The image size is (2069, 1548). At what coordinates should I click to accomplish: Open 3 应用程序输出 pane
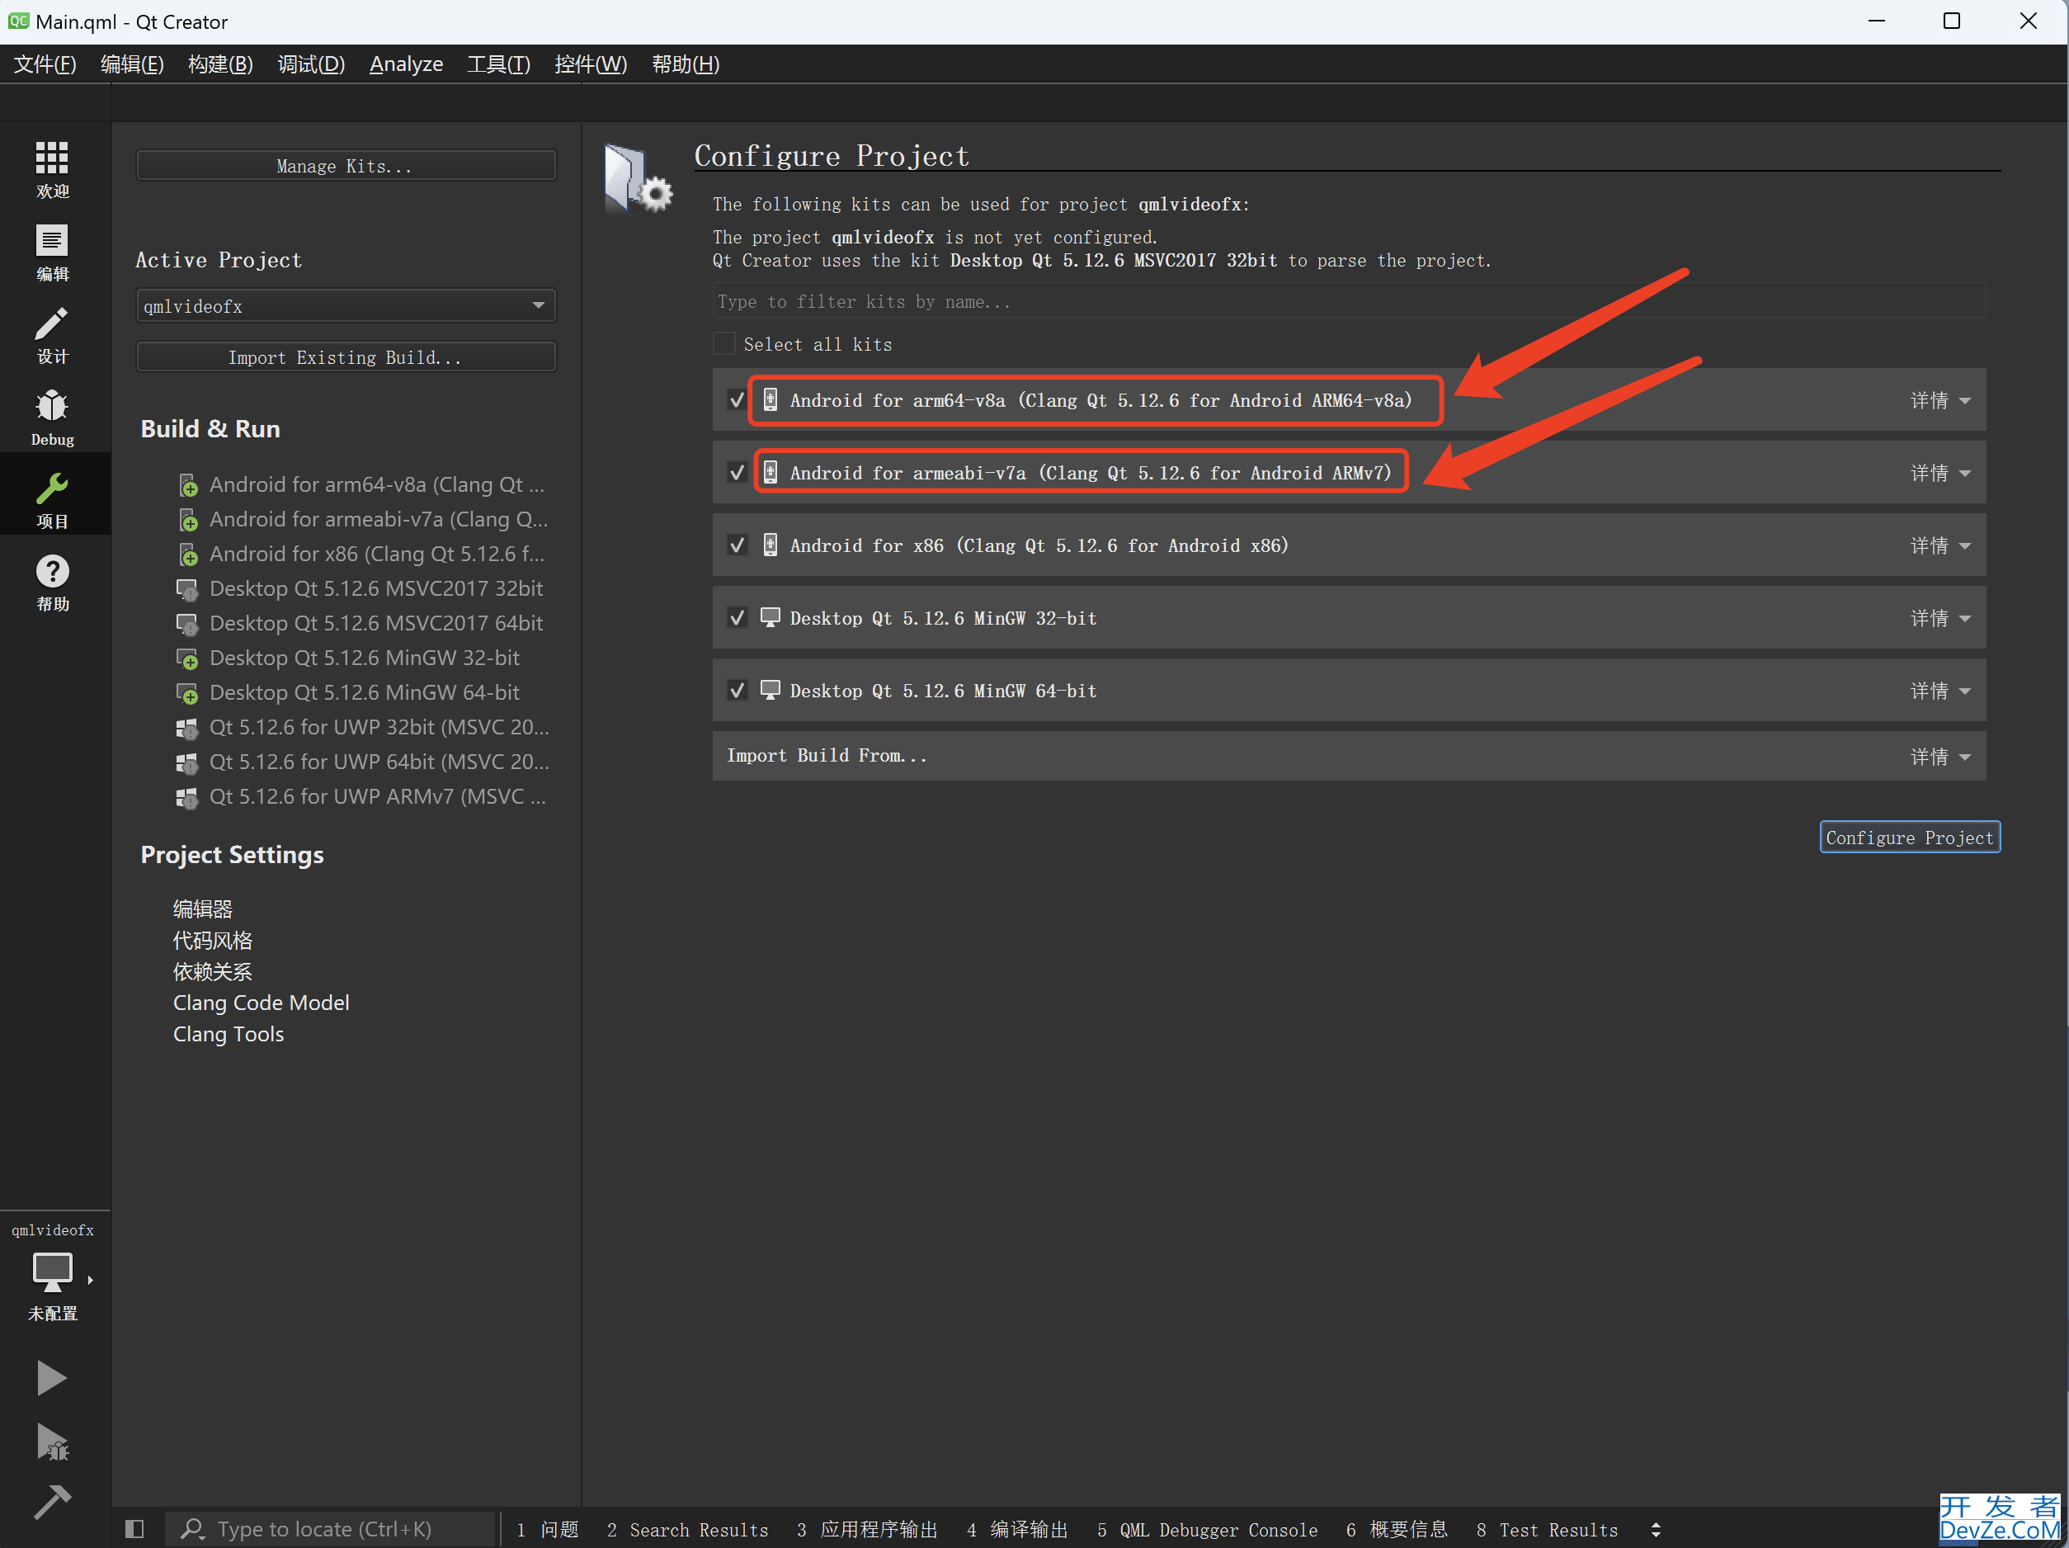[867, 1529]
